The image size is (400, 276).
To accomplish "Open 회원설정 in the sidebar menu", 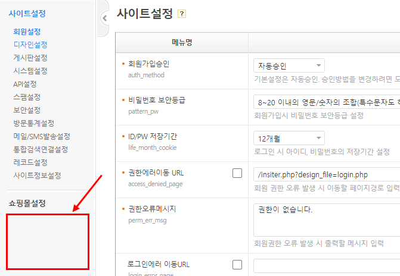I will click(27, 32).
